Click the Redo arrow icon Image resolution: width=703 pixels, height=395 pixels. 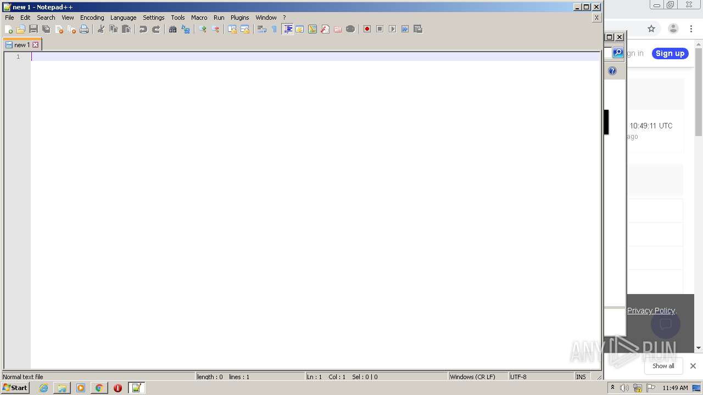[x=156, y=29]
